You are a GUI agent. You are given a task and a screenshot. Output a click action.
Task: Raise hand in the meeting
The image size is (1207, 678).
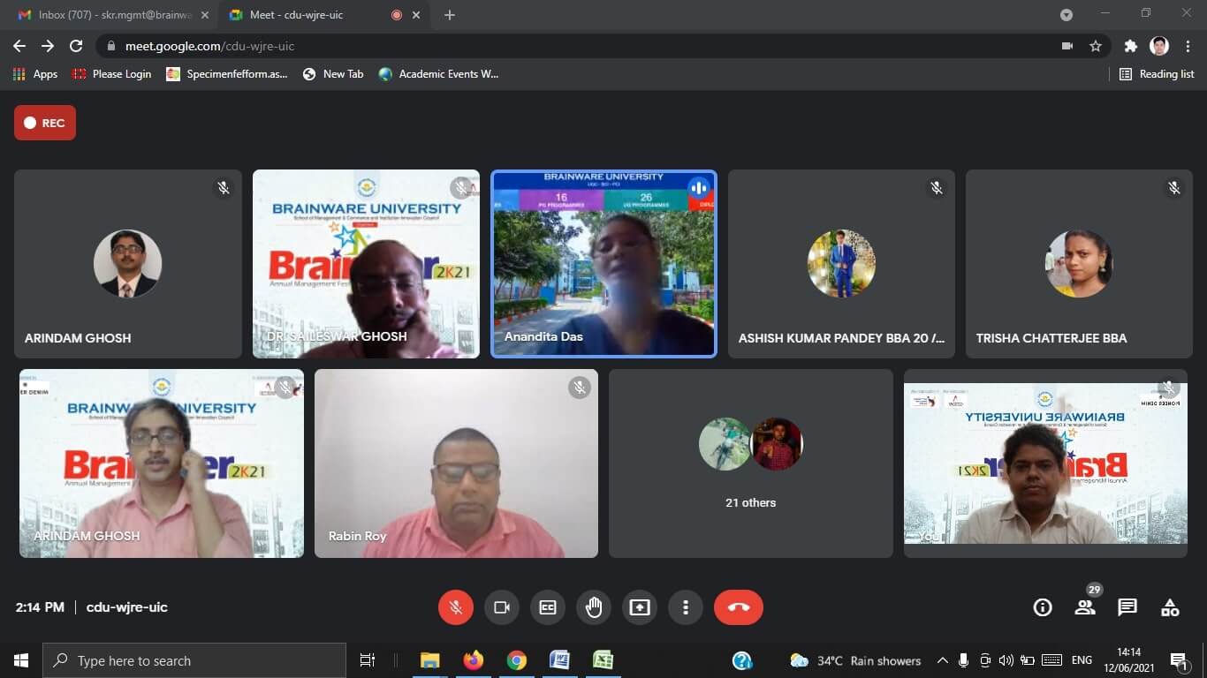[x=594, y=607]
